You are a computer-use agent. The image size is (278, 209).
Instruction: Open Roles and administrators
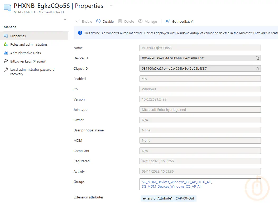click(34, 44)
